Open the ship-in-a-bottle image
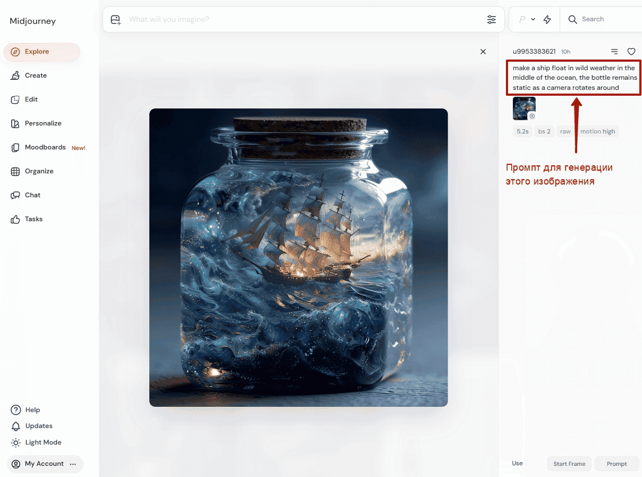 click(299, 258)
